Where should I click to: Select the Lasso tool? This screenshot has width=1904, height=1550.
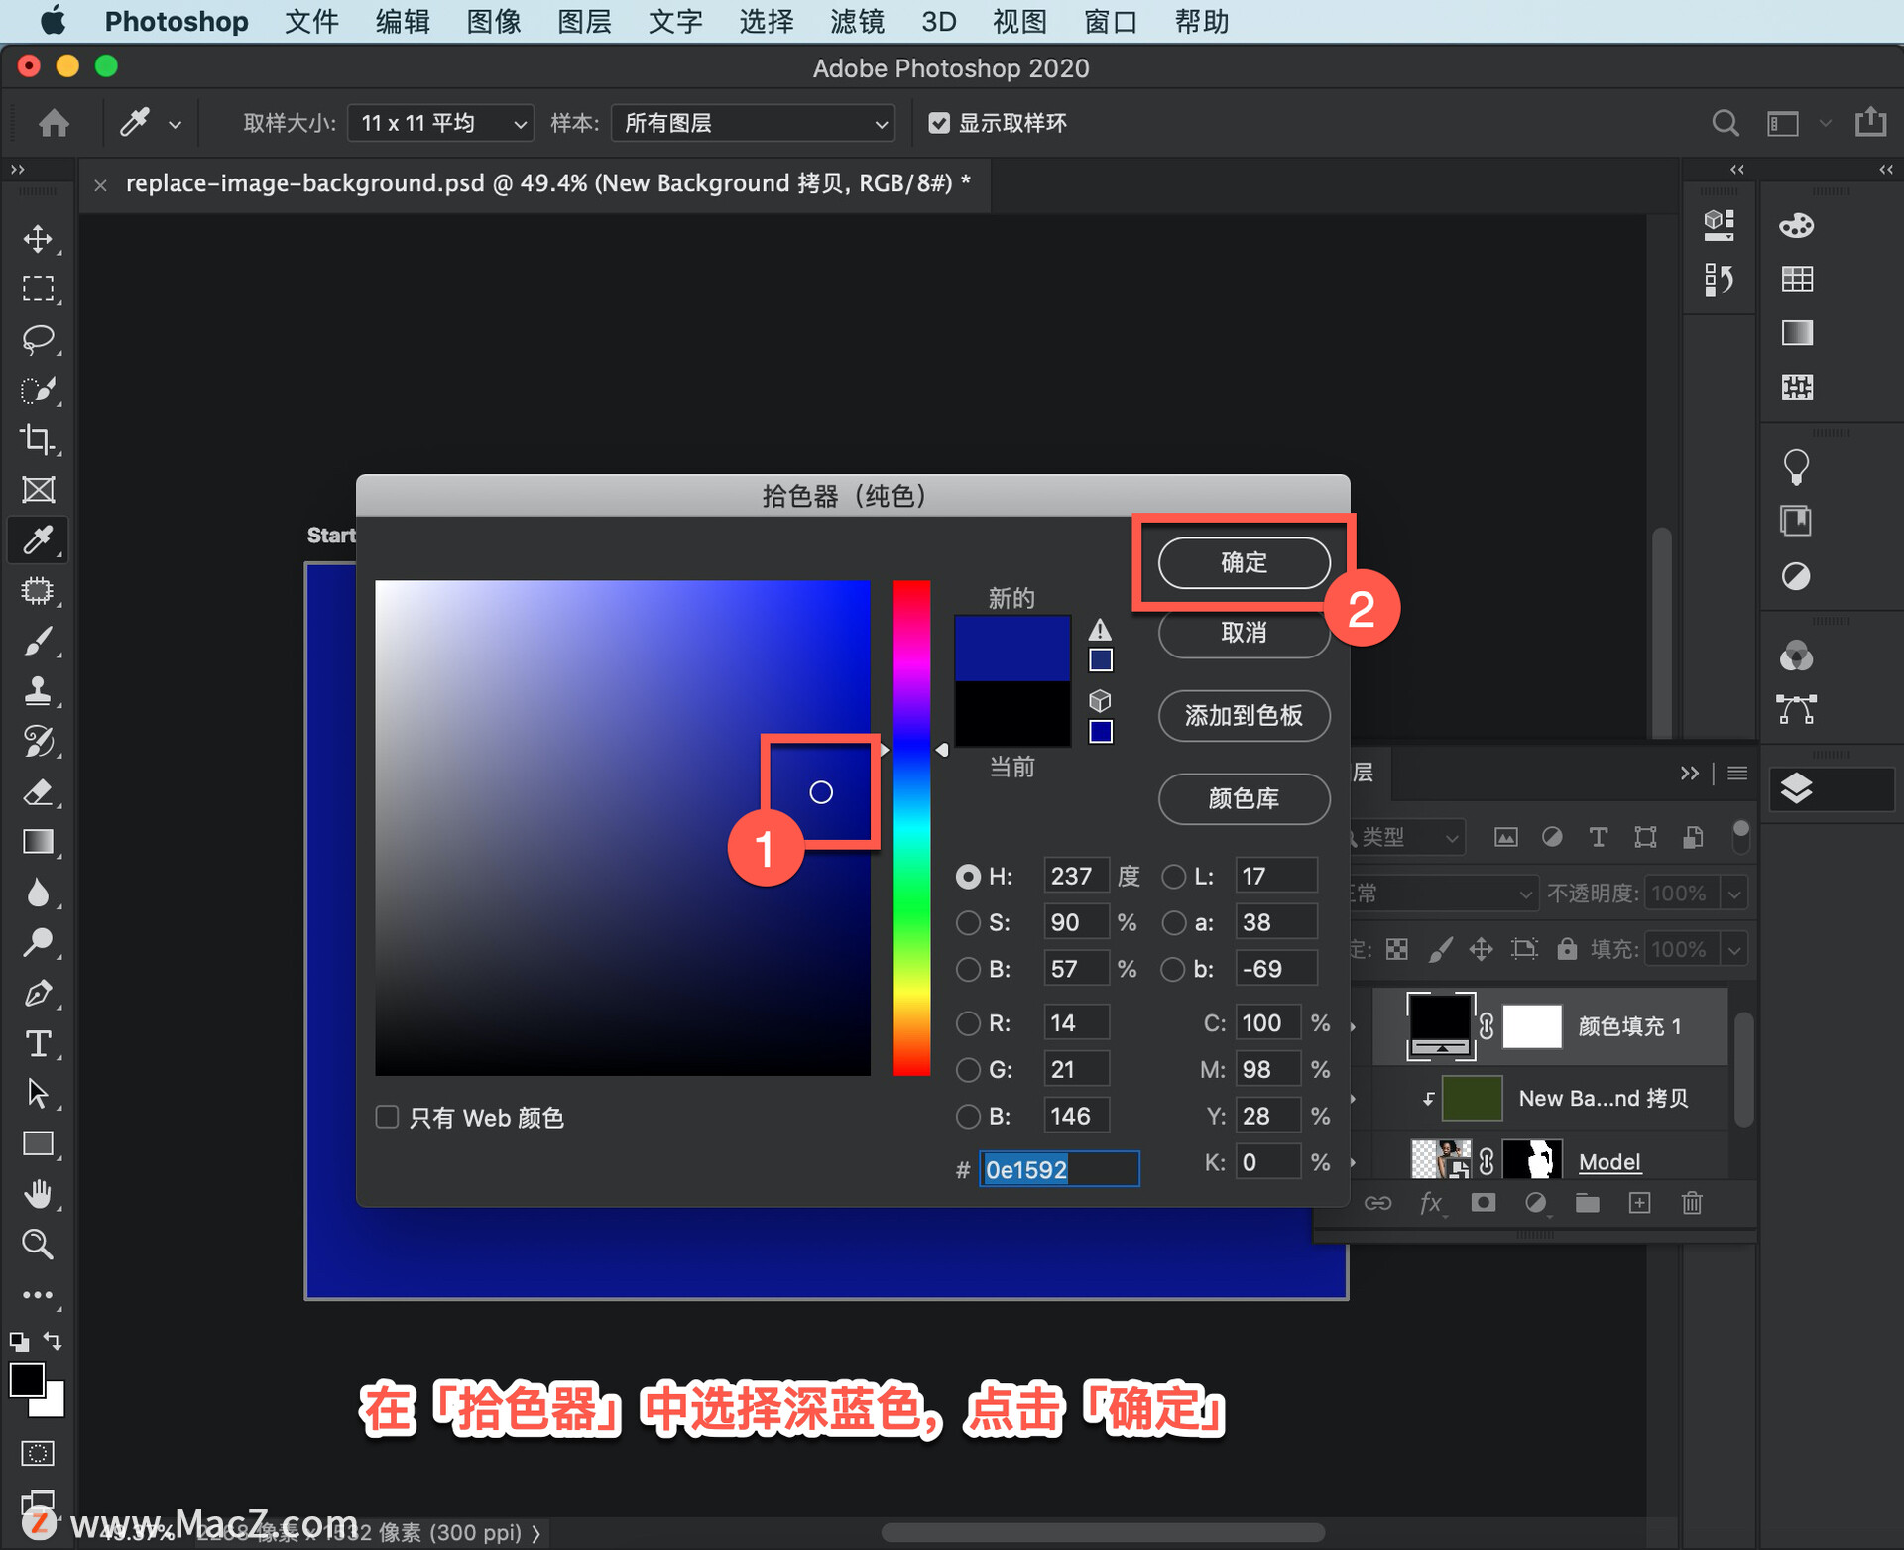pos(38,339)
